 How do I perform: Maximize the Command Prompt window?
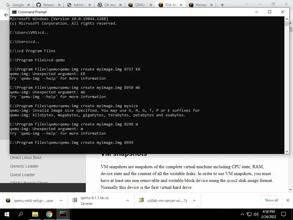tap(270, 12)
